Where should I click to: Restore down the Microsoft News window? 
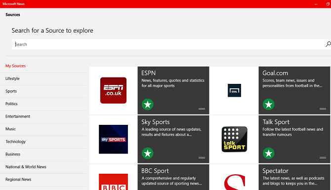pos(328,4)
